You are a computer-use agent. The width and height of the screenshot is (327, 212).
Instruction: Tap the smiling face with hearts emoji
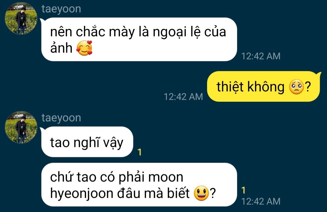pos(84,48)
